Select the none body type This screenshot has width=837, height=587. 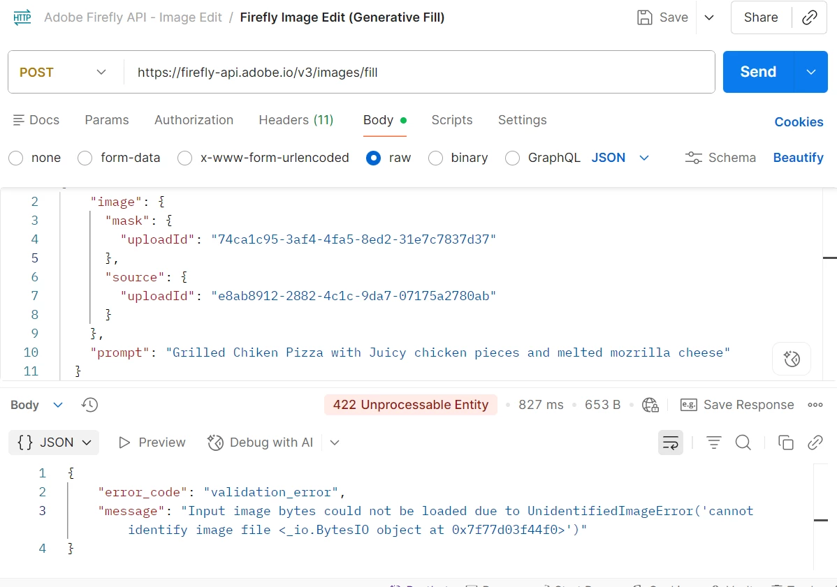point(16,158)
